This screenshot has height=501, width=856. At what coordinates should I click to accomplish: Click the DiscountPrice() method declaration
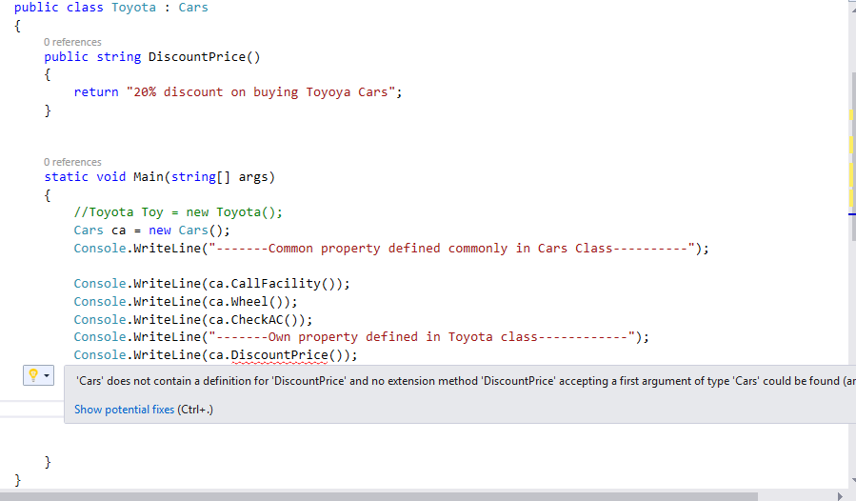(204, 57)
